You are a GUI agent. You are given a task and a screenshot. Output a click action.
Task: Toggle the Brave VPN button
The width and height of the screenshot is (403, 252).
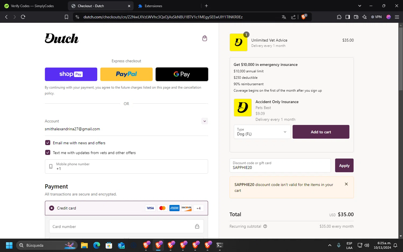coord(376,17)
